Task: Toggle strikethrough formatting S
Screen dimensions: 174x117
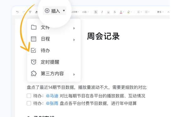Action: tap(115, 12)
